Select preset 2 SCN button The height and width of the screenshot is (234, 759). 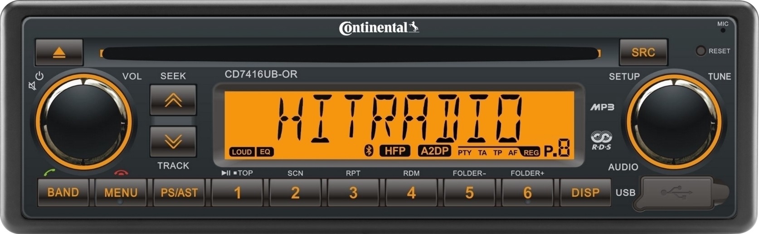(x=295, y=193)
